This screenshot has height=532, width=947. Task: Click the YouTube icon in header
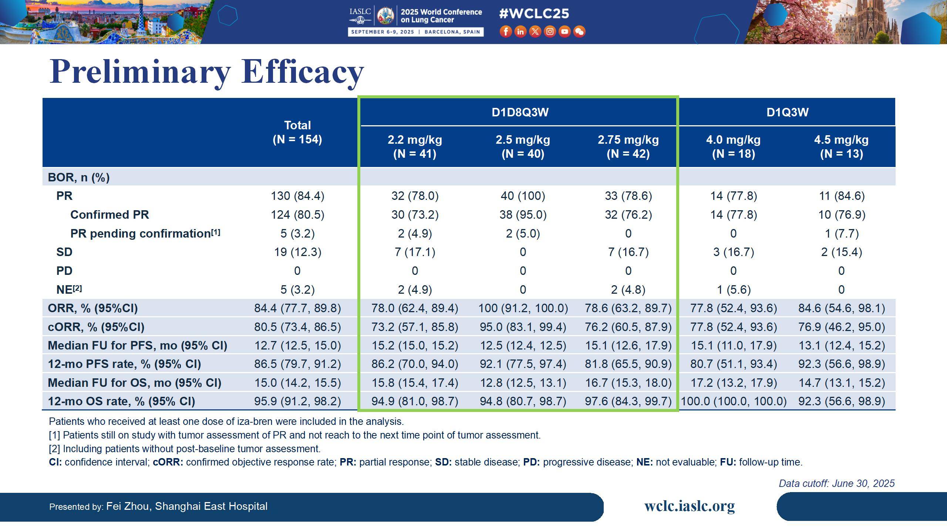[x=565, y=32]
